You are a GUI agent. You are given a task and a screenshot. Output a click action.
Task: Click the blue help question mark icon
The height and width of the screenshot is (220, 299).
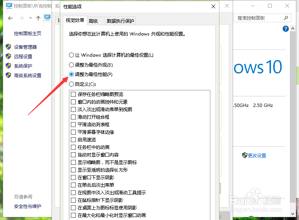point(285,29)
